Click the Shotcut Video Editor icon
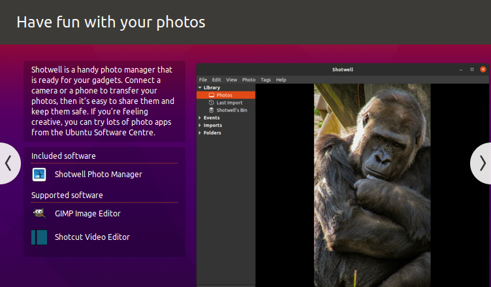The image size is (491, 287). click(x=39, y=237)
